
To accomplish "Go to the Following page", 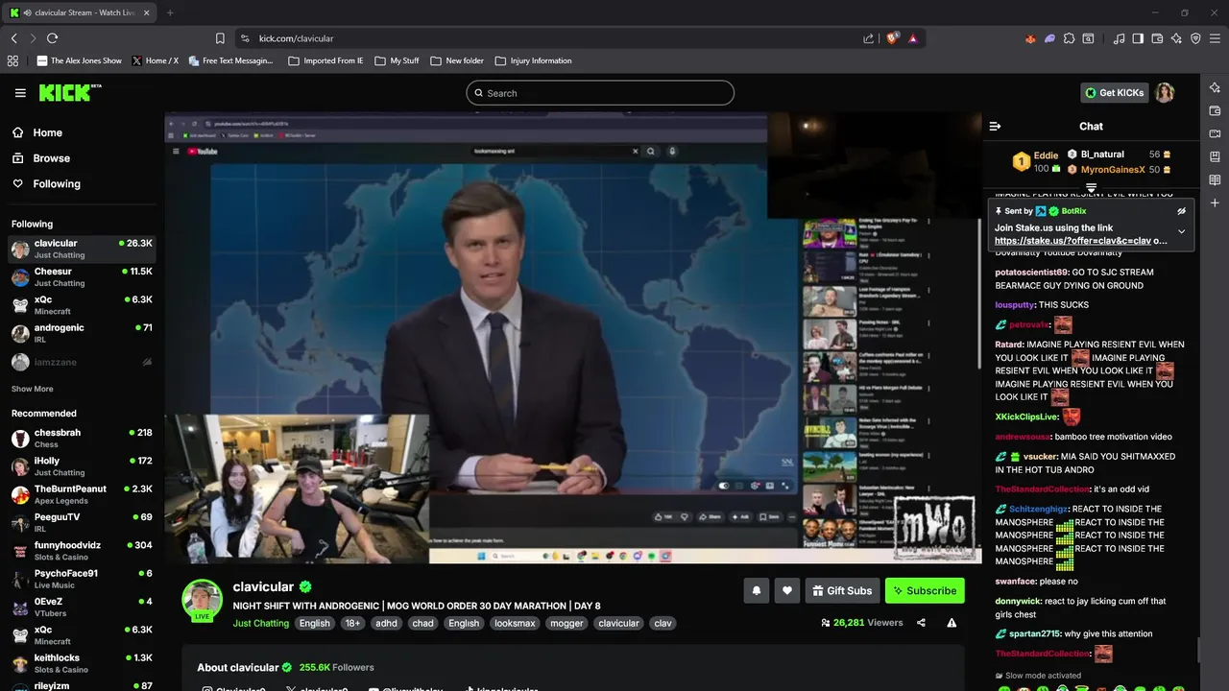I will [57, 184].
